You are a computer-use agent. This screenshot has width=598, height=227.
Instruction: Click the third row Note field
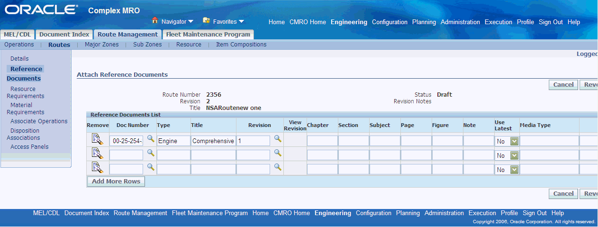(479, 169)
